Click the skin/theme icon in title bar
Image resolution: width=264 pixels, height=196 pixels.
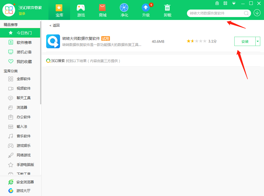pos(225,3)
